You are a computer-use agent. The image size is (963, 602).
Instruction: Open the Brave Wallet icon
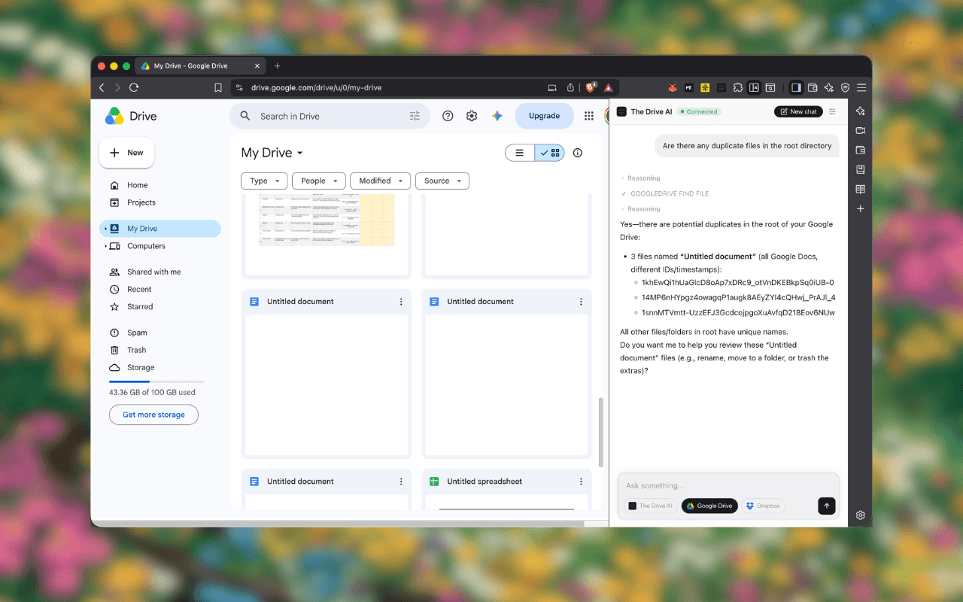pyautogui.click(x=813, y=87)
